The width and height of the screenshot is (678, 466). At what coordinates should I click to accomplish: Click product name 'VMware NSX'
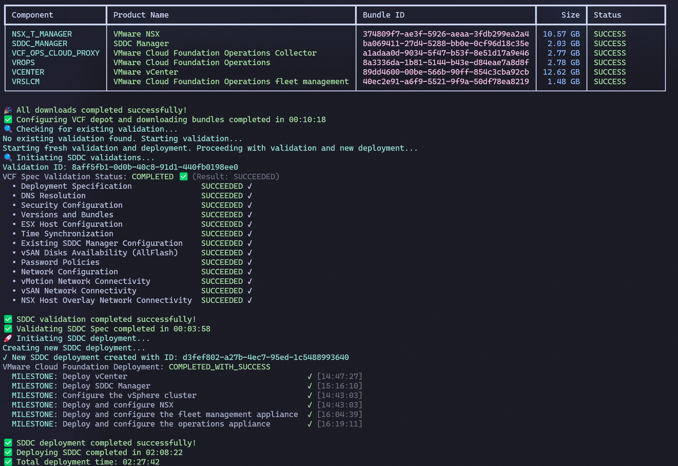point(137,34)
